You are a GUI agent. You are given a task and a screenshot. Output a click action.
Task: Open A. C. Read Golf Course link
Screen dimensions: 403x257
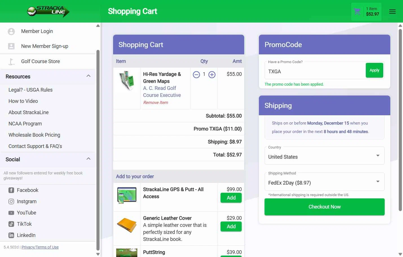[x=162, y=92]
